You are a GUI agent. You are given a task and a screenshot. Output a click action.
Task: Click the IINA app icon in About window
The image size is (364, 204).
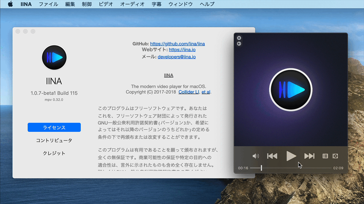[x=54, y=57]
